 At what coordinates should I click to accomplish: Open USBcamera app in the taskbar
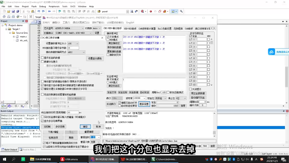[69, 159]
